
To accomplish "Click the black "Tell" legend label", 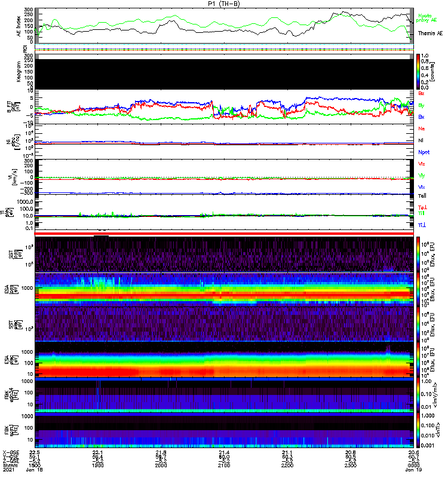I will point(422,196).
